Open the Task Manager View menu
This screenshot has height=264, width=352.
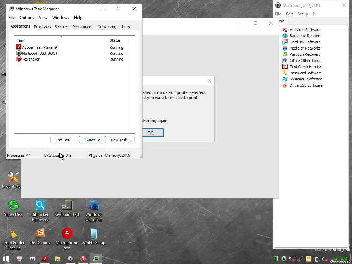pyautogui.click(x=43, y=18)
